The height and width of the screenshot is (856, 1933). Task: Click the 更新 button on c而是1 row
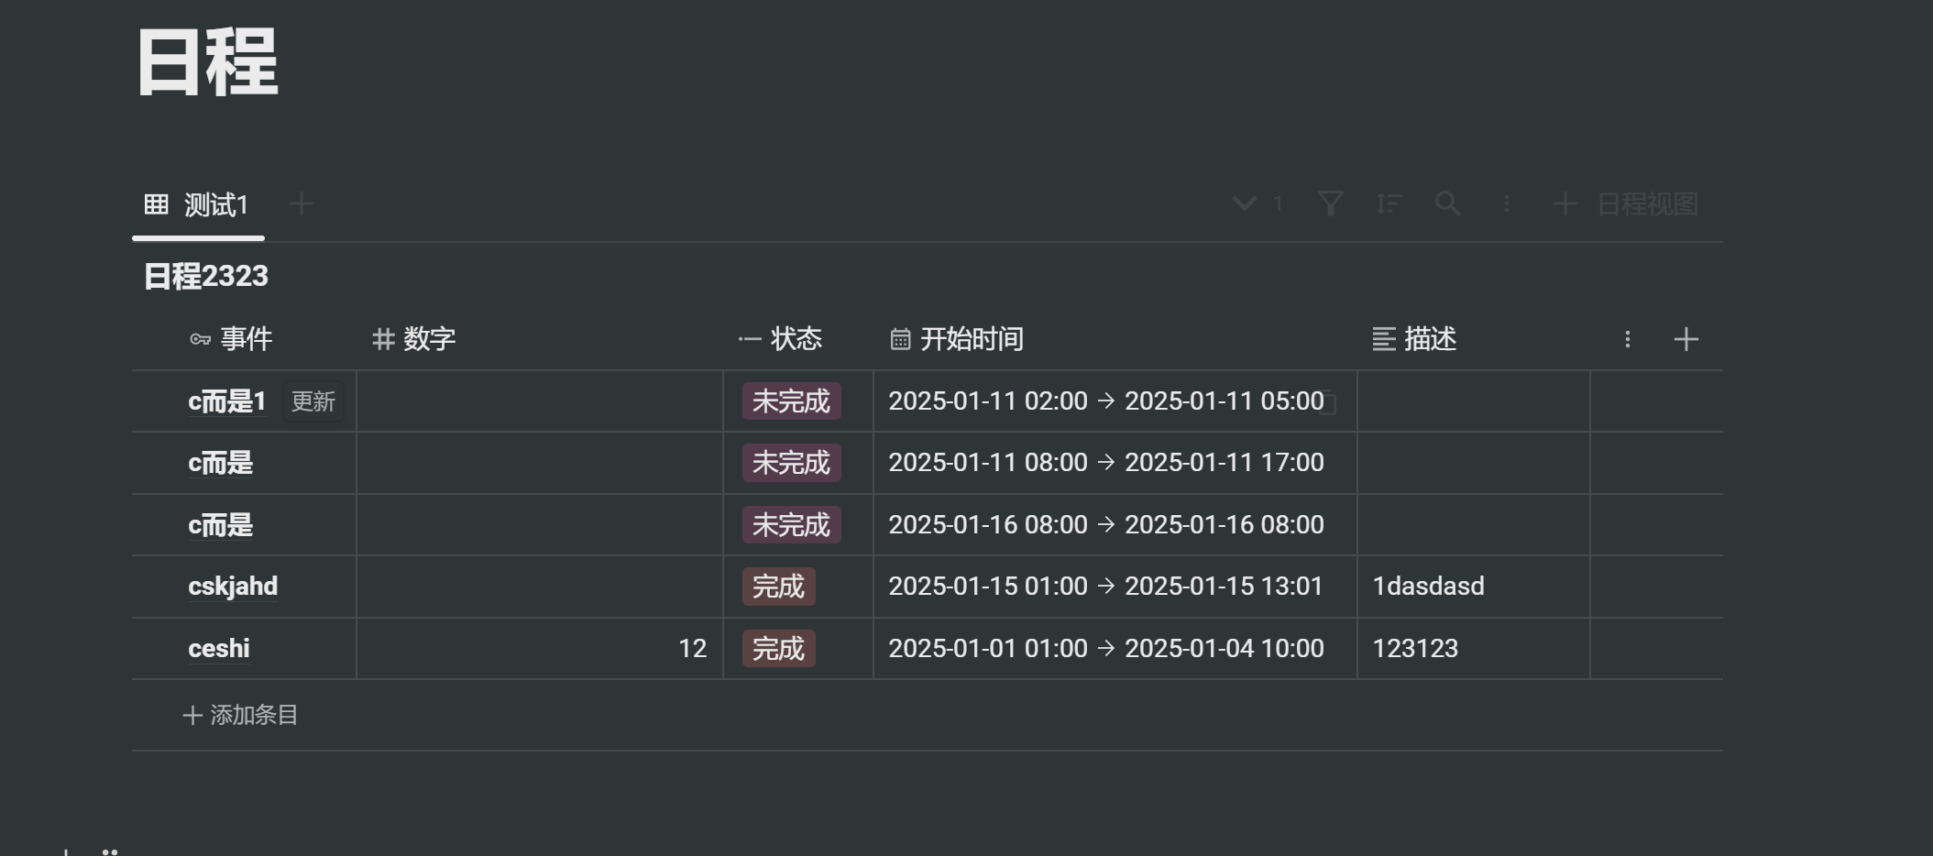pos(313,401)
